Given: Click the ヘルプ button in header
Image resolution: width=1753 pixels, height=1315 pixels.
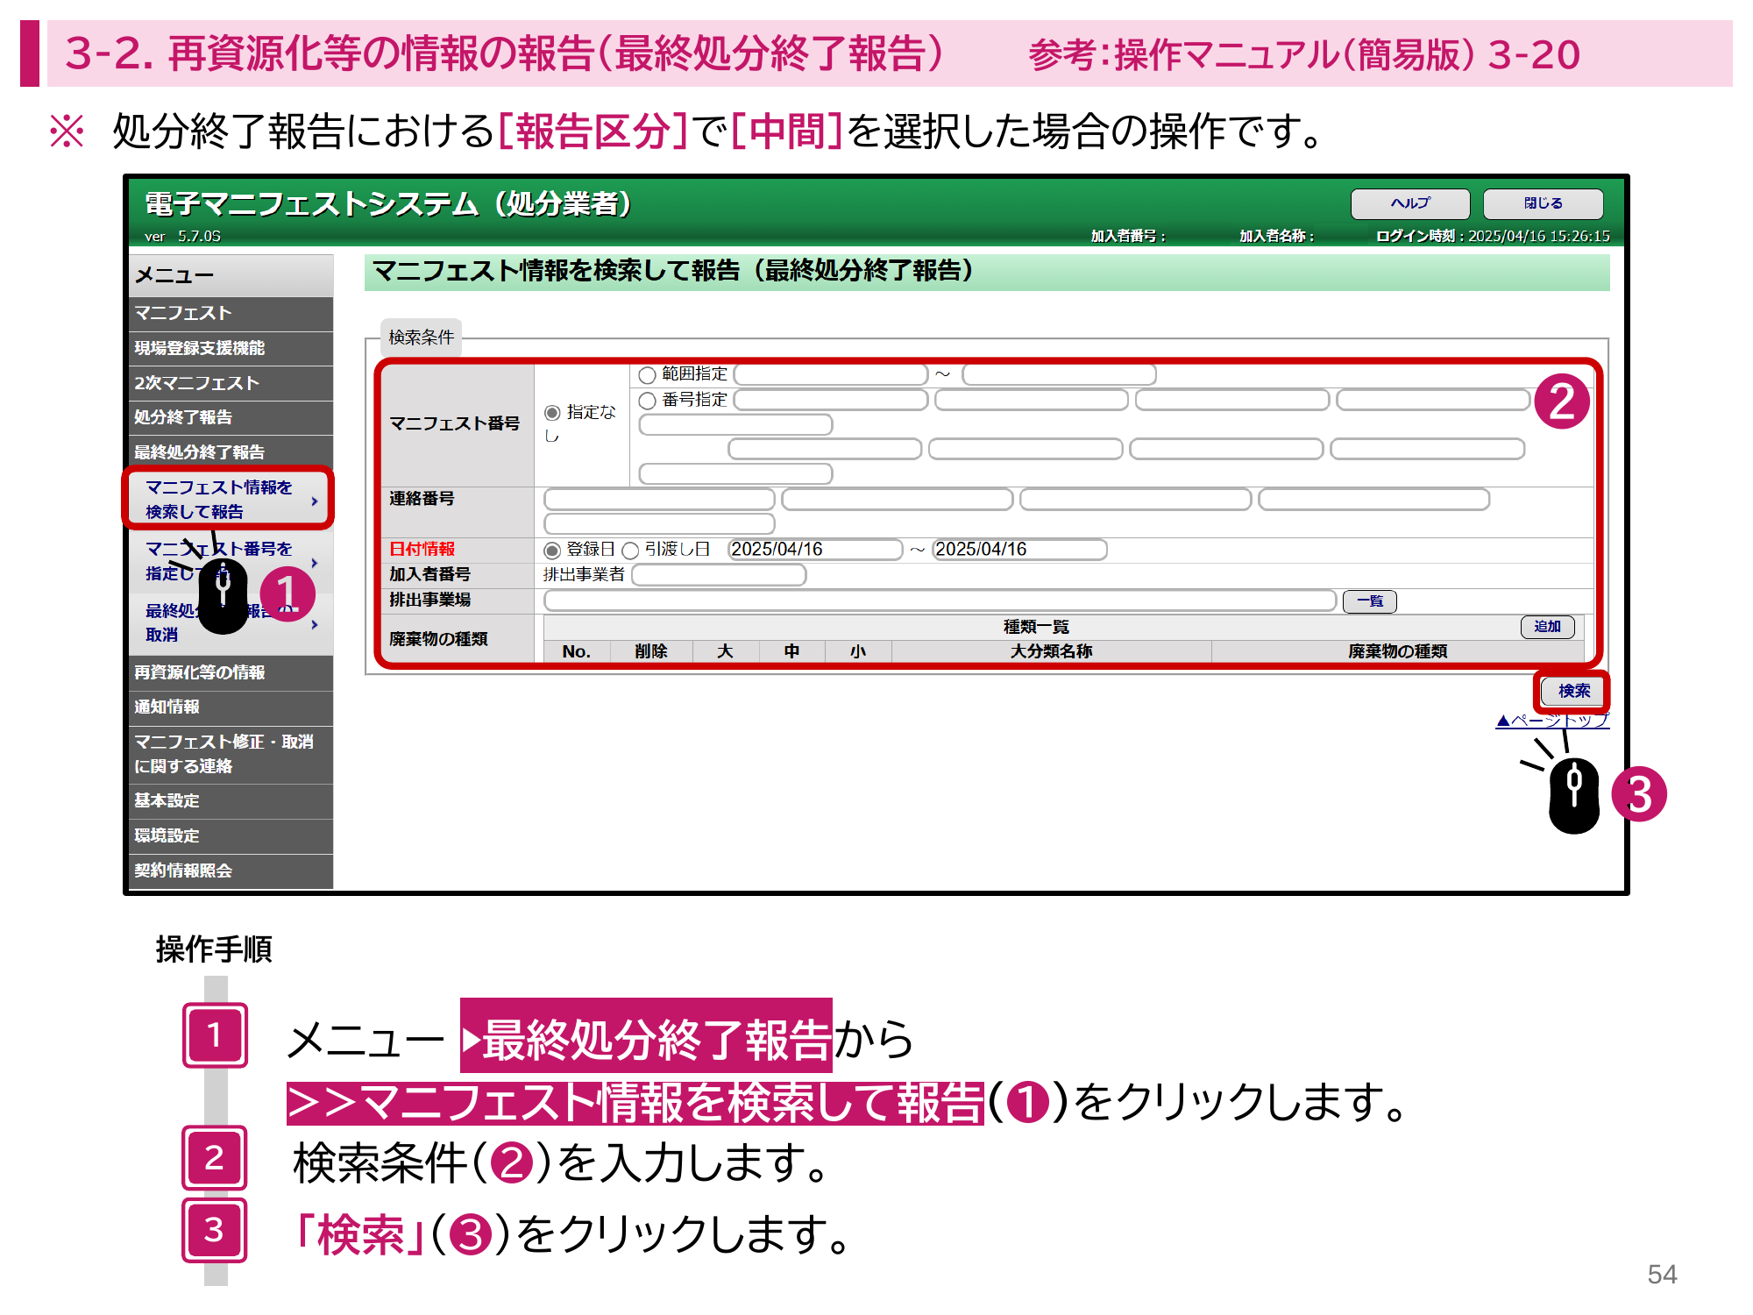Looking at the screenshot, I should point(1409,203).
